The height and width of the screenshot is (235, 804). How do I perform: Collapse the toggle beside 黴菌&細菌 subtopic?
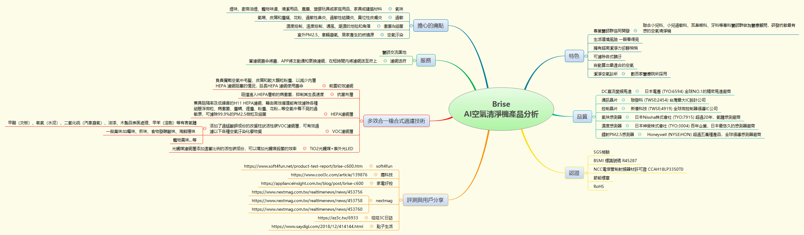coord(379,26)
